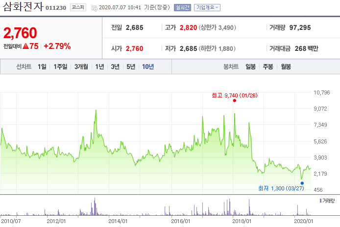This screenshot has height=227, width=340.
Task: Select the 10년 chart period
Action: coord(148,67)
